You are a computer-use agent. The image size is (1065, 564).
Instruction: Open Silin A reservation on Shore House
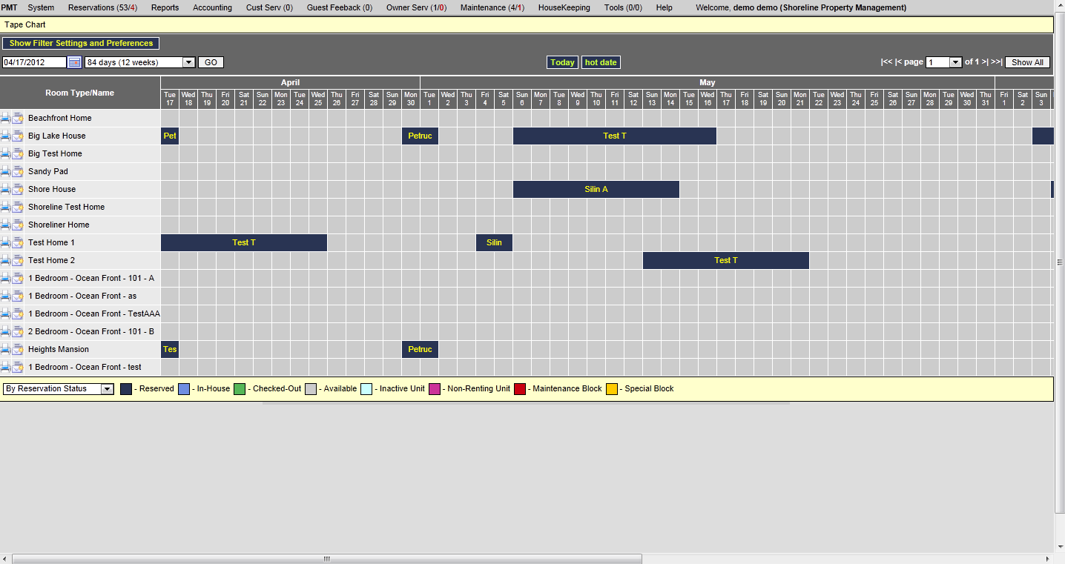click(x=596, y=189)
